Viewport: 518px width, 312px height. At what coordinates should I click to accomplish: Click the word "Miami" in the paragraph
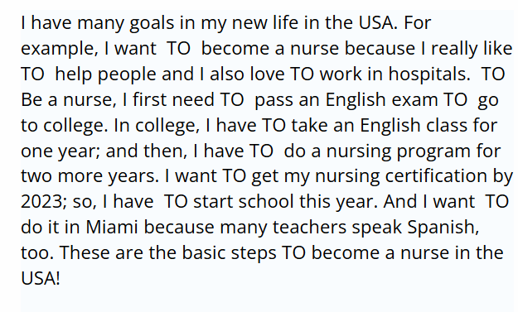click(x=111, y=227)
